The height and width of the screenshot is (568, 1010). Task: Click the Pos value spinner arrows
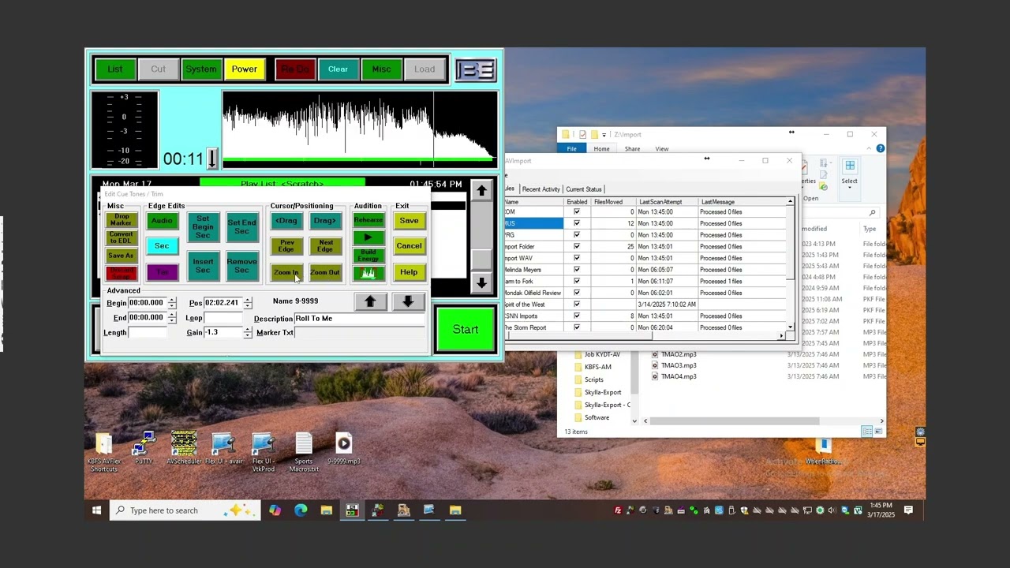coord(248,303)
